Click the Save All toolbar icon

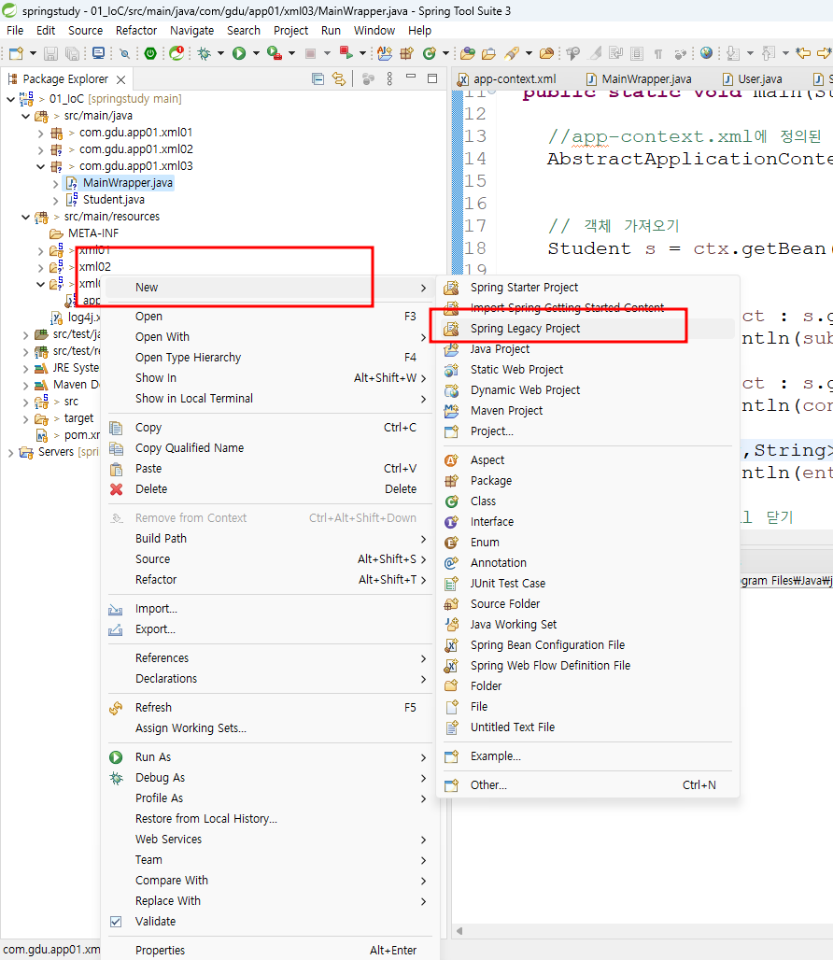pyautogui.click(x=72, y=54)
